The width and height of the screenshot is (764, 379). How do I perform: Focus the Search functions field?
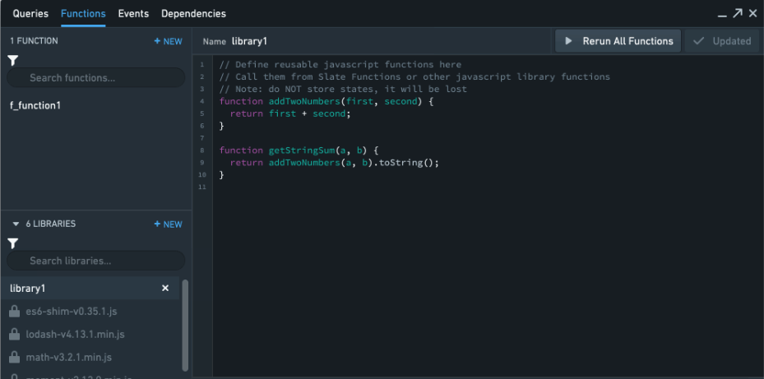coord(96,77)
